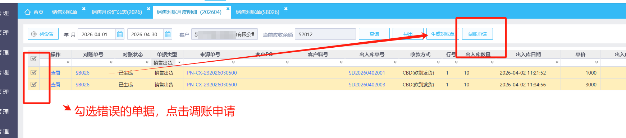
Task: Open SB026 link in the second data row
Action: point(82,85)
